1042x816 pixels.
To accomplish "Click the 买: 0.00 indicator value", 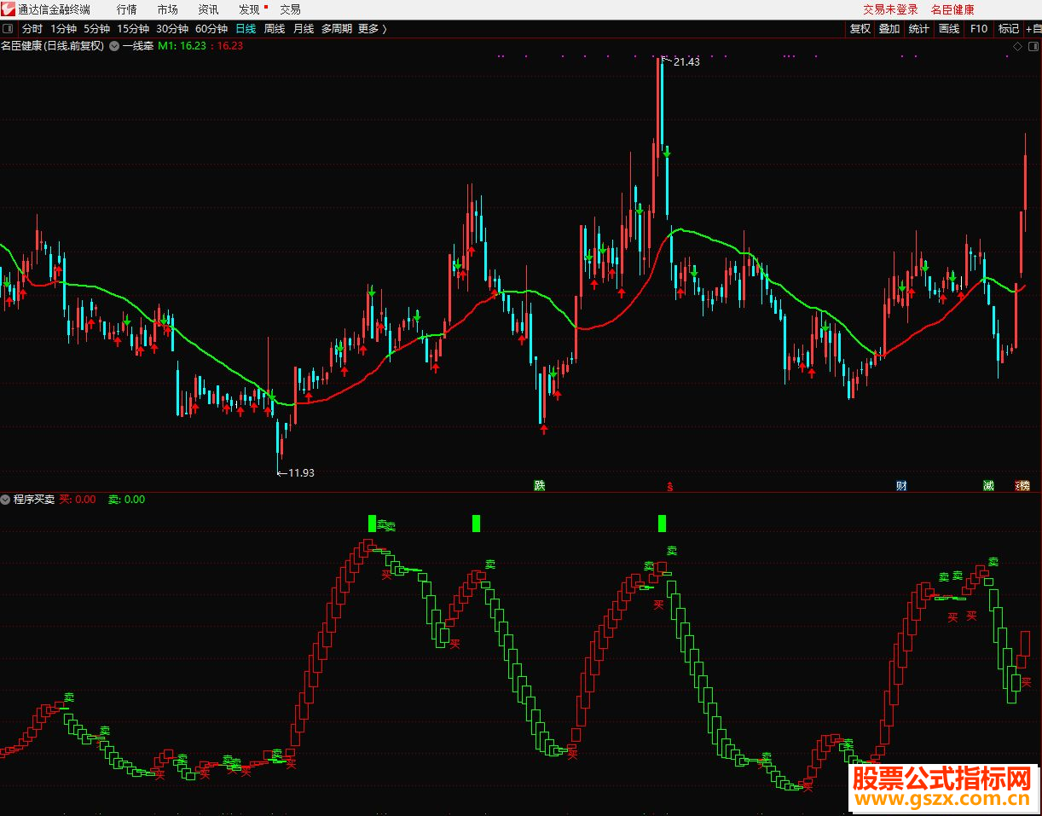I will click(x=78, y=500).
